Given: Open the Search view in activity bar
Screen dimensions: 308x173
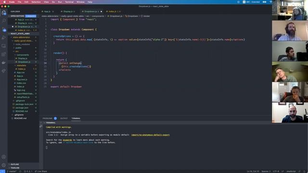Looking at the screenshot, I should pos(4,20).
